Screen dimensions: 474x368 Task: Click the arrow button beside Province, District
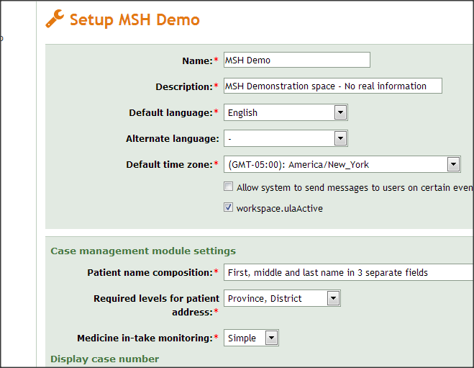point(334,298)
